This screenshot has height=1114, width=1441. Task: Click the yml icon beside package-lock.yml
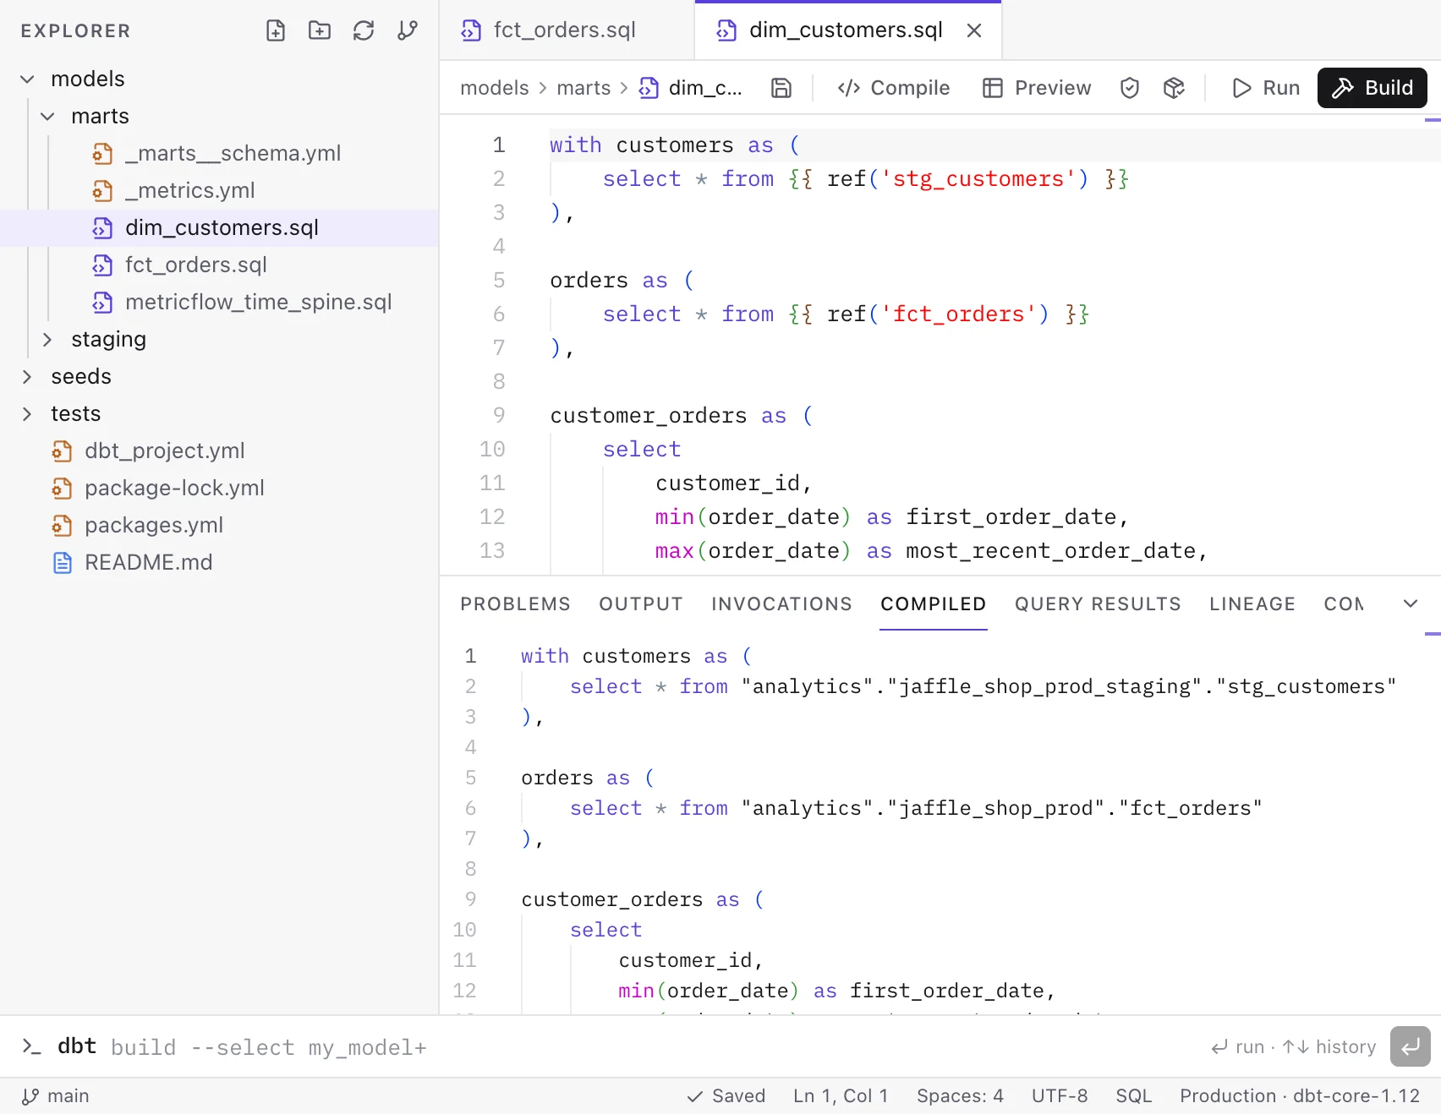pyautogui.click(x=62, y=489)
